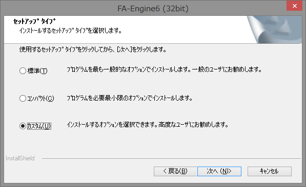Cancel setup with the キャンセル button

click(x=270, y=171)
